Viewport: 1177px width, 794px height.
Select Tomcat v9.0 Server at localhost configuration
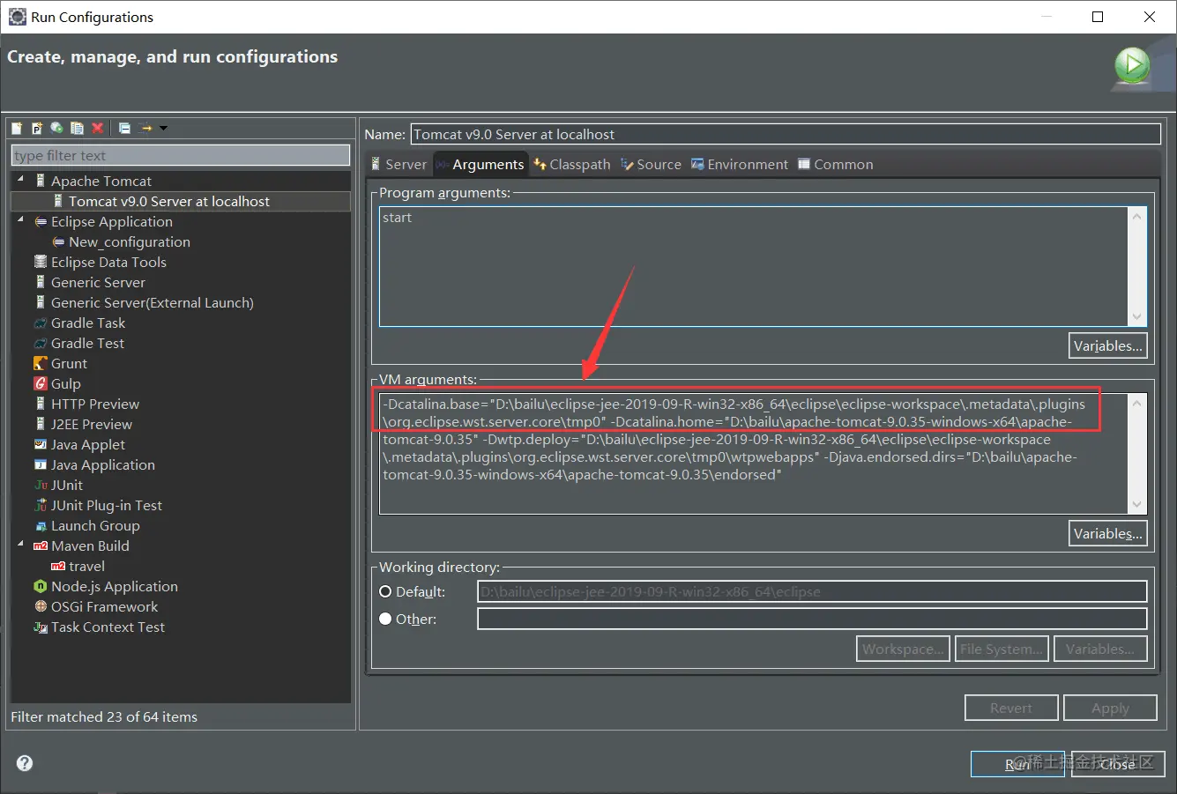[168, 201]
